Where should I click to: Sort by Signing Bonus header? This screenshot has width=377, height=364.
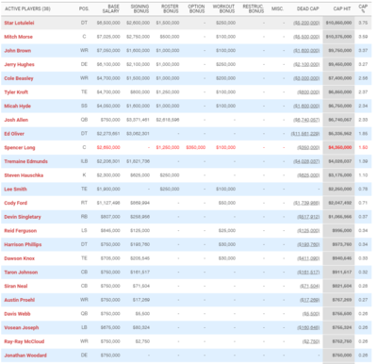[140, 8]
